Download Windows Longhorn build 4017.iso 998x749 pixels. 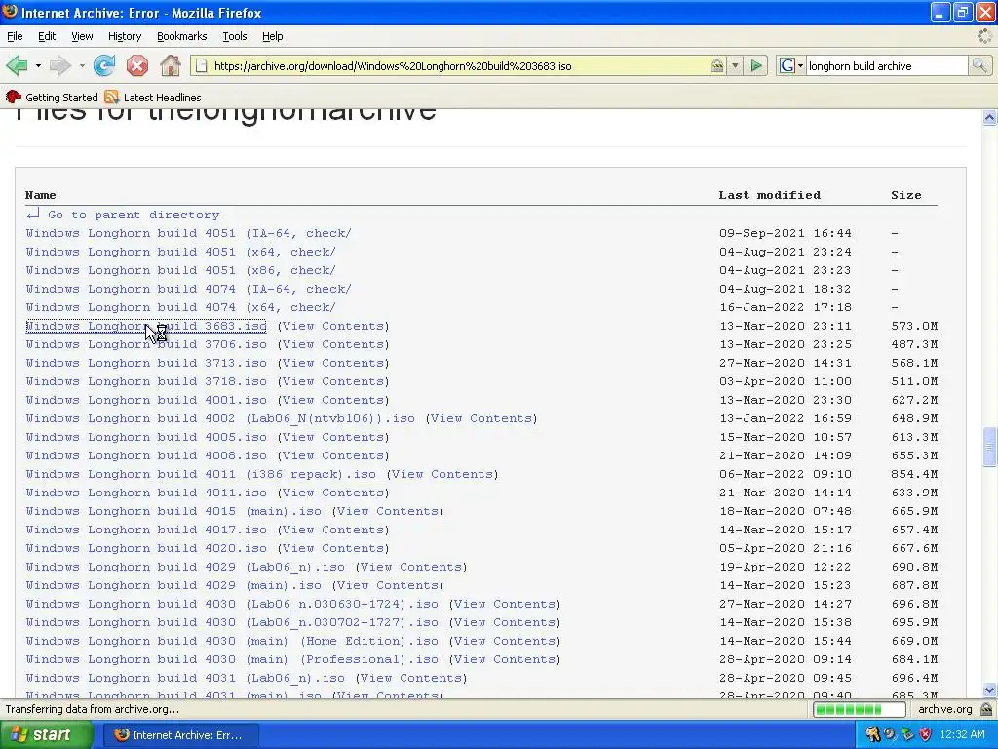click(146, 530)
